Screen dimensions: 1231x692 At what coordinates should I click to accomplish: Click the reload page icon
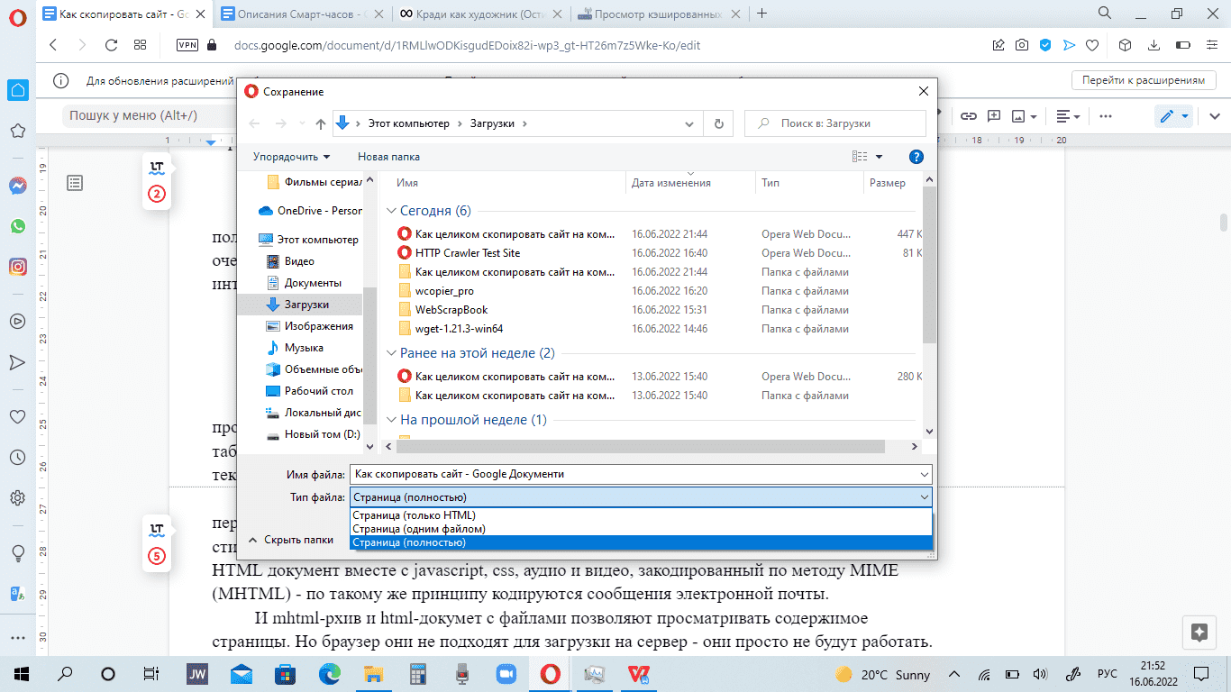pyautogui.click(x=111, y=45)
